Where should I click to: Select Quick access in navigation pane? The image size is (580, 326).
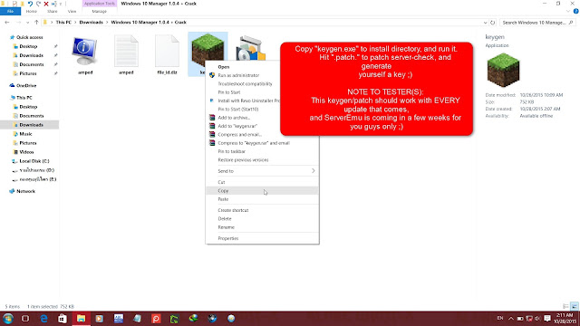coord(30,37)
